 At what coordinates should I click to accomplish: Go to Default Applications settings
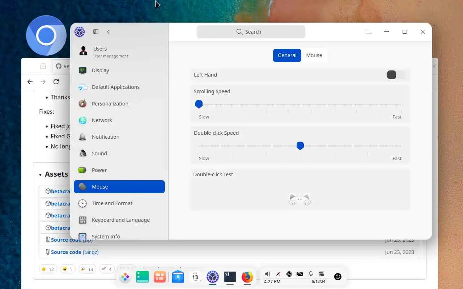119,87
